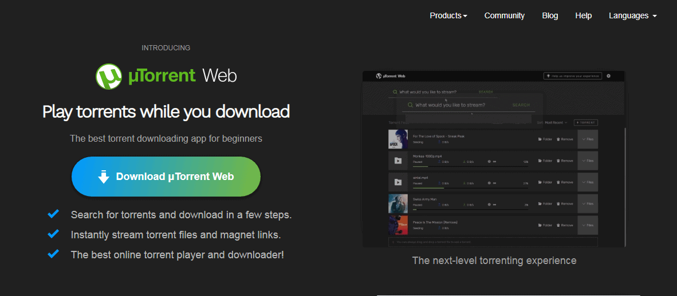Click 'Help us improve your experience' button

click(573, 76)
